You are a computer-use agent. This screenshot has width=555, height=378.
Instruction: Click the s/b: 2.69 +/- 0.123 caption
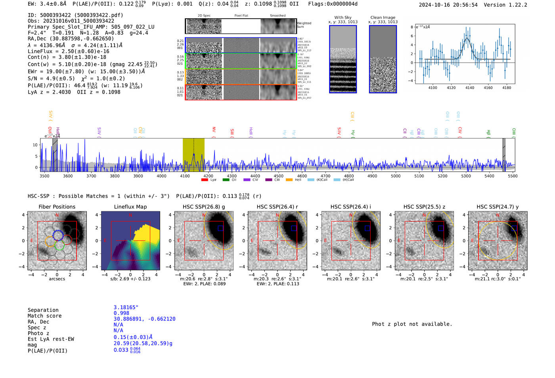[130, 279]
